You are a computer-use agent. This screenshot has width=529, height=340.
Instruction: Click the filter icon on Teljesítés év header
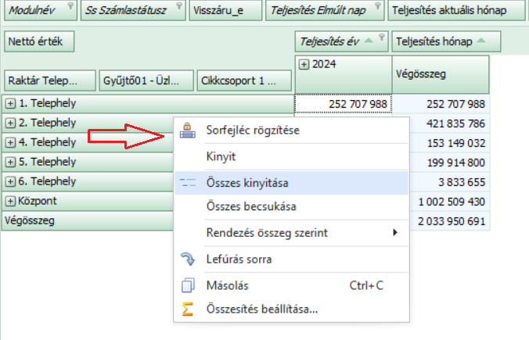pyautogui.click(x=381, y=38)
